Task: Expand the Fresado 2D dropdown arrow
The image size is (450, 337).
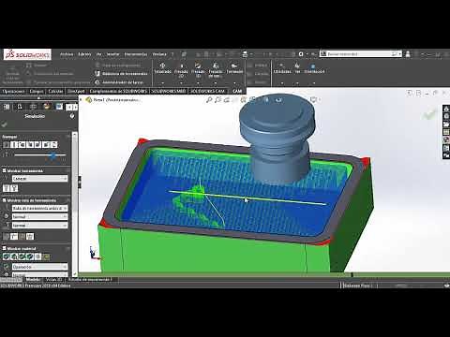Action: 181,83
